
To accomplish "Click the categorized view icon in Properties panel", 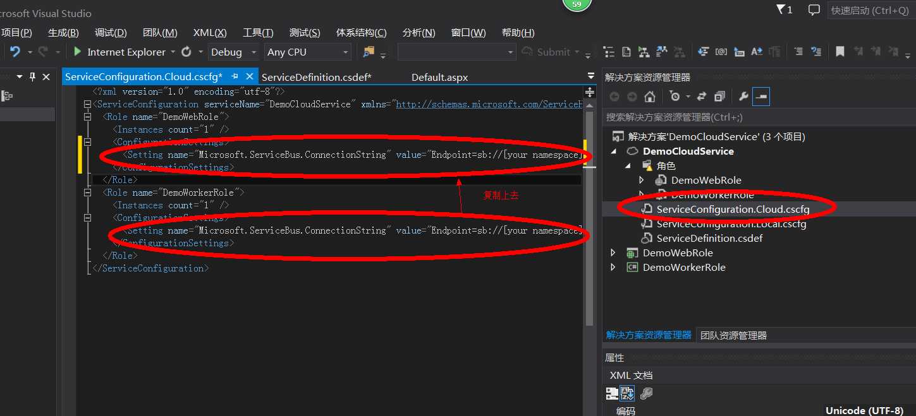I will coord(612,393).
